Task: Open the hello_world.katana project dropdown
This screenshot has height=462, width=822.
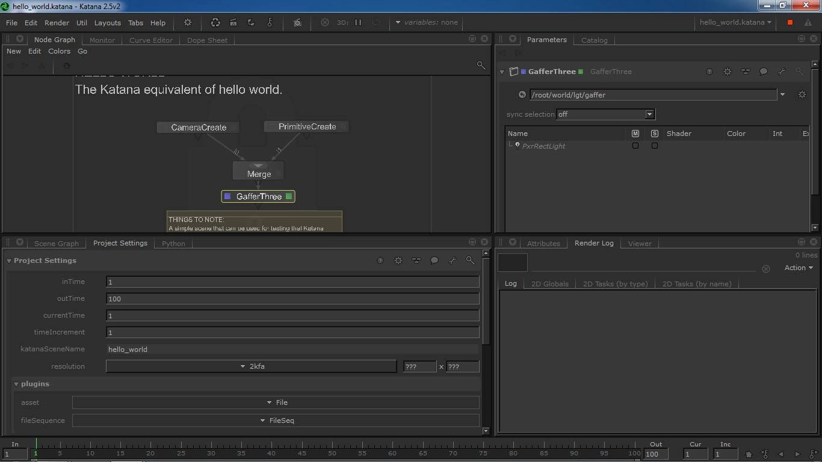Action: [x=735, y=22]
